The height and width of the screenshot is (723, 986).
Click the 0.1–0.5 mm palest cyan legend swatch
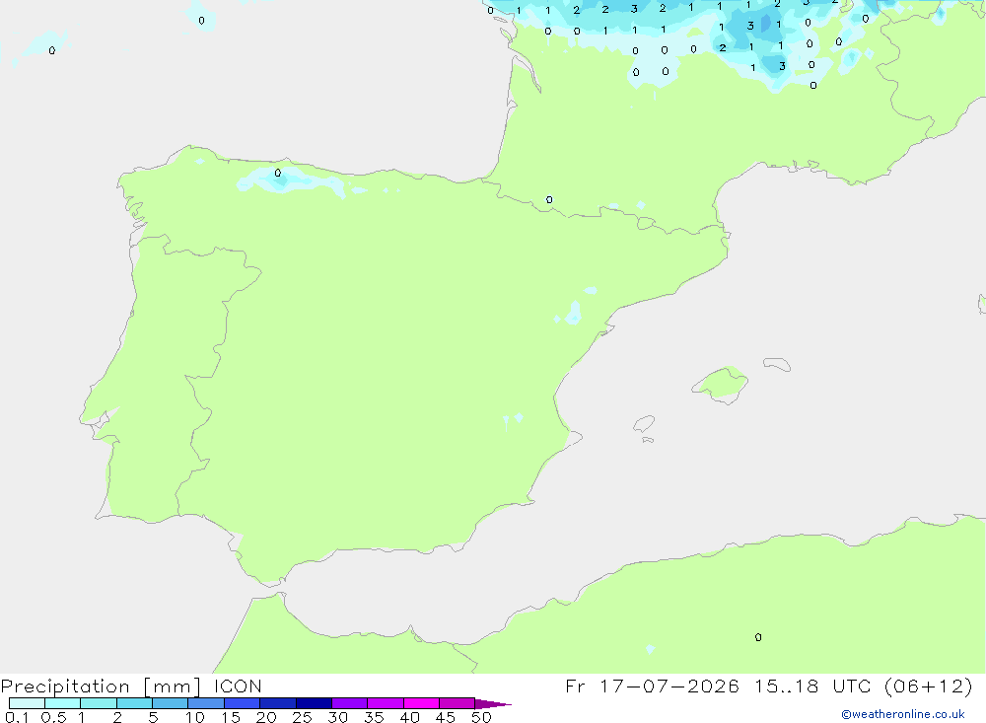[27, 703]
